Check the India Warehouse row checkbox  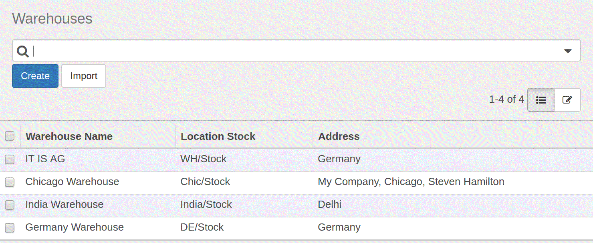point(10,205)
